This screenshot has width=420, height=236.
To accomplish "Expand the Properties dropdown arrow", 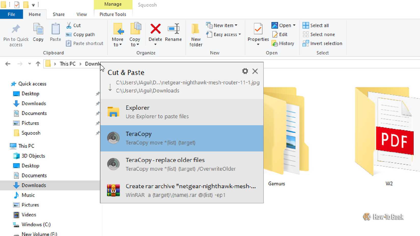I will coord(258,45).
